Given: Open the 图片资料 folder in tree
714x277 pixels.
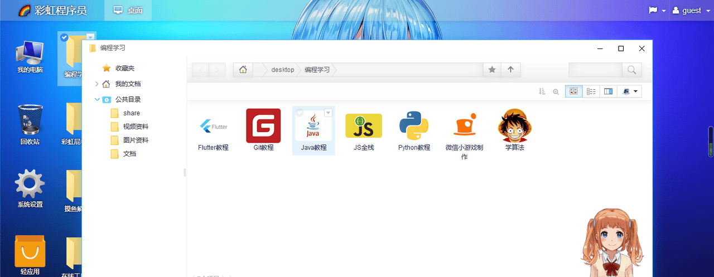Looking at the screenshot, I should point(136,140).
